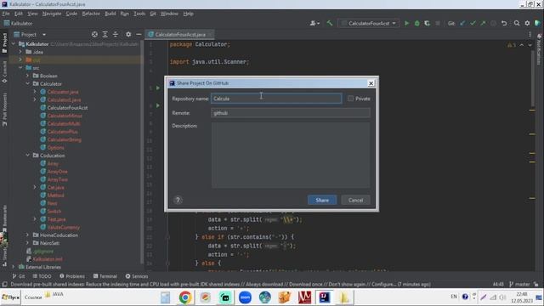This screenshot has width=544, height=306.
Task: Tick the Private checkbox
Action: pos(350,99)
